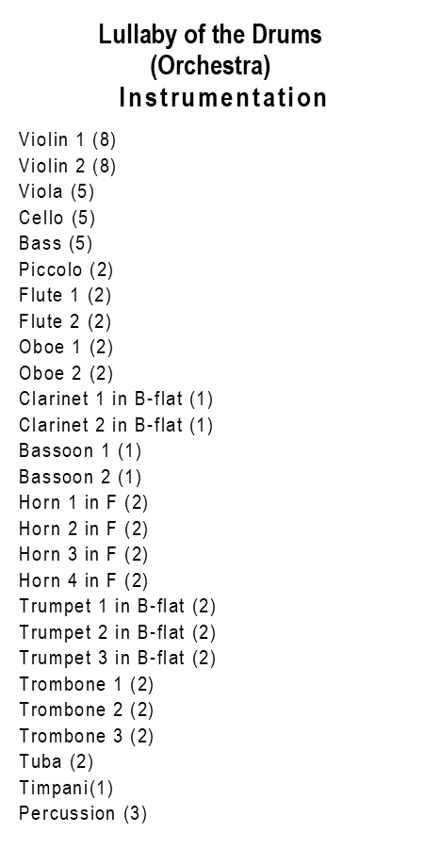Select the Tuba (2) line
The width and height of the screenshot is (424, 848).
pyautogui.click(x=57, y=762)
